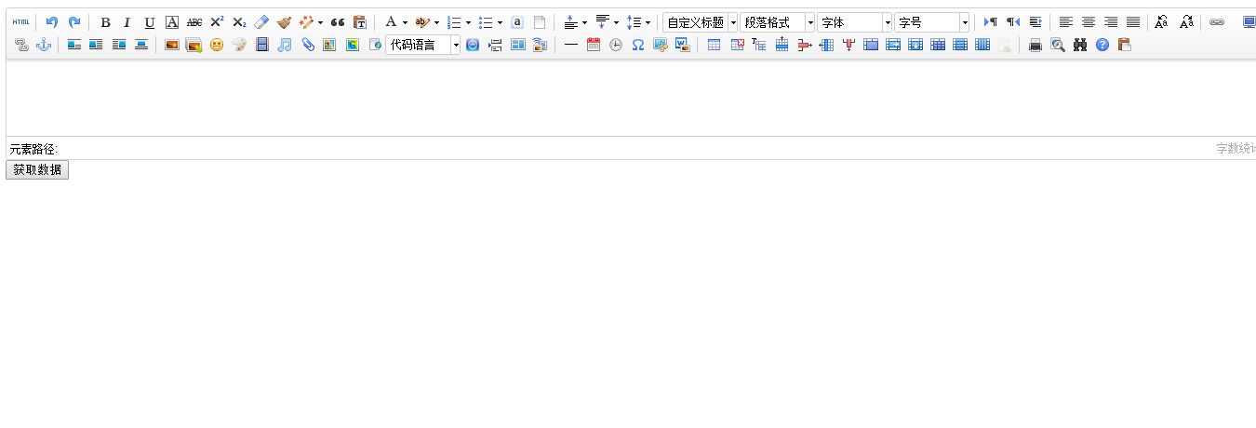The image size is (1256, 428).
Task: Open the 自定义标题 dropdown
Action: (700, 22)
